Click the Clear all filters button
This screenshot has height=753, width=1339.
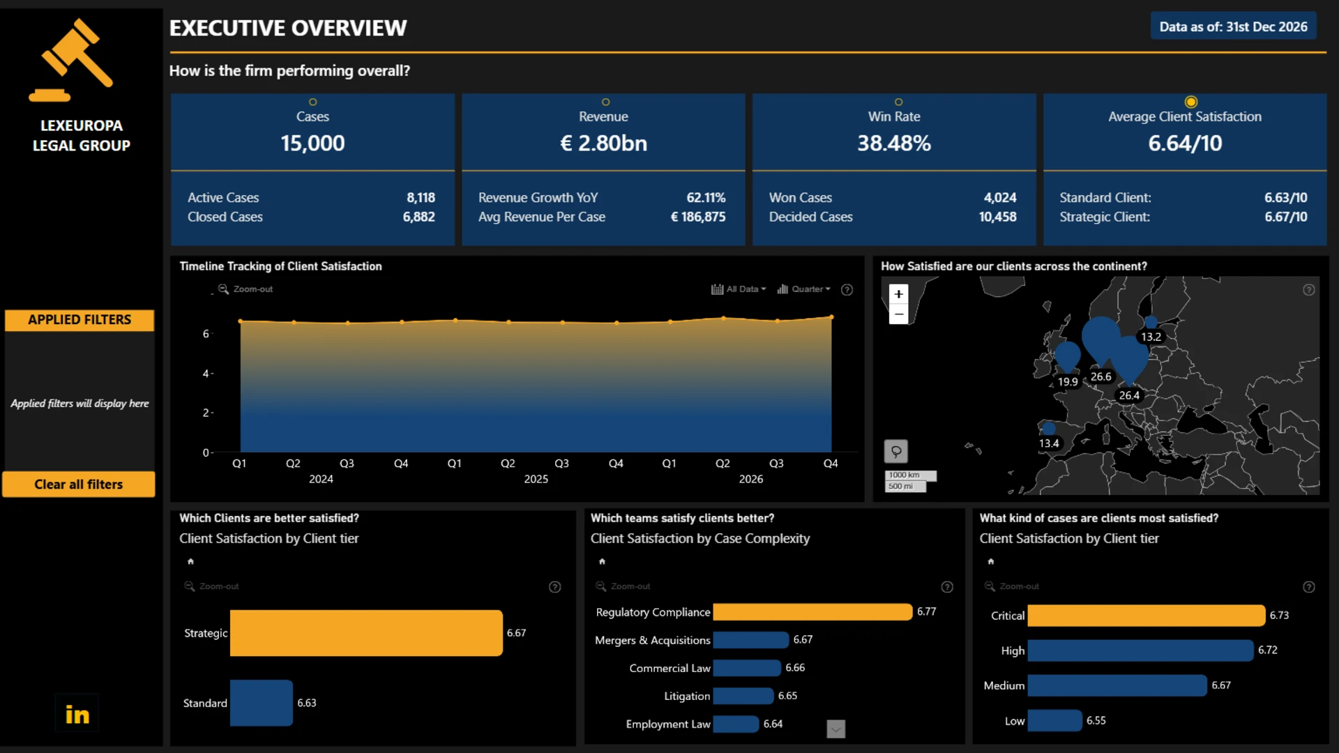click(x=79, y=485)
